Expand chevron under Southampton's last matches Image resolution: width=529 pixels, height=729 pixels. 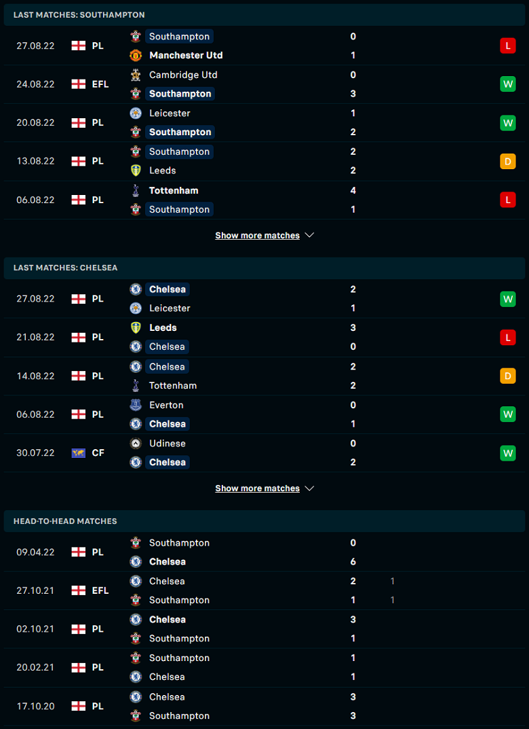[x=309, y=235]
